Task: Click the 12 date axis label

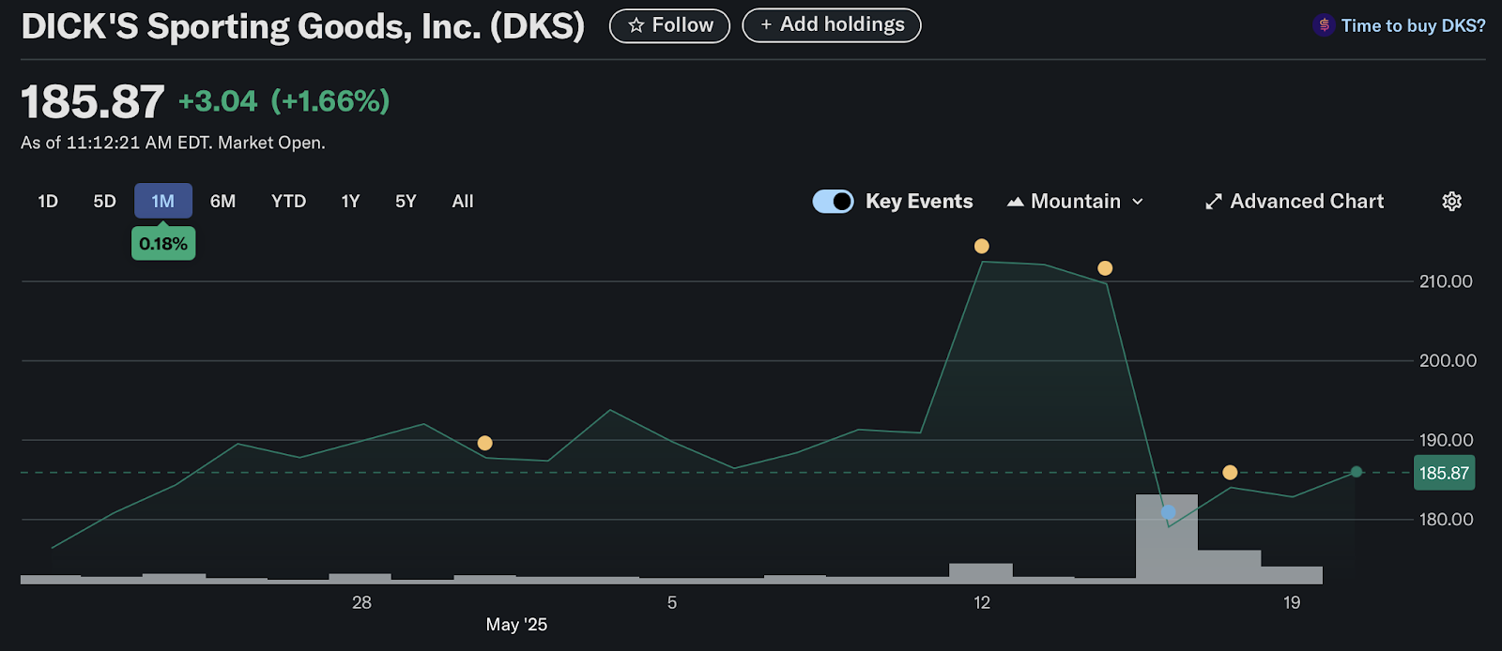Action: (x=982, y=603)
